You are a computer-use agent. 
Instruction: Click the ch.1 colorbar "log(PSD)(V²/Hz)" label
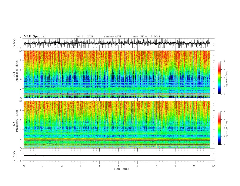click(227, 79)
